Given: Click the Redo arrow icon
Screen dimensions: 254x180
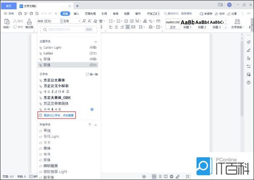Looking at the screenshot, I should pyautogui.click(x=50, y=14).
